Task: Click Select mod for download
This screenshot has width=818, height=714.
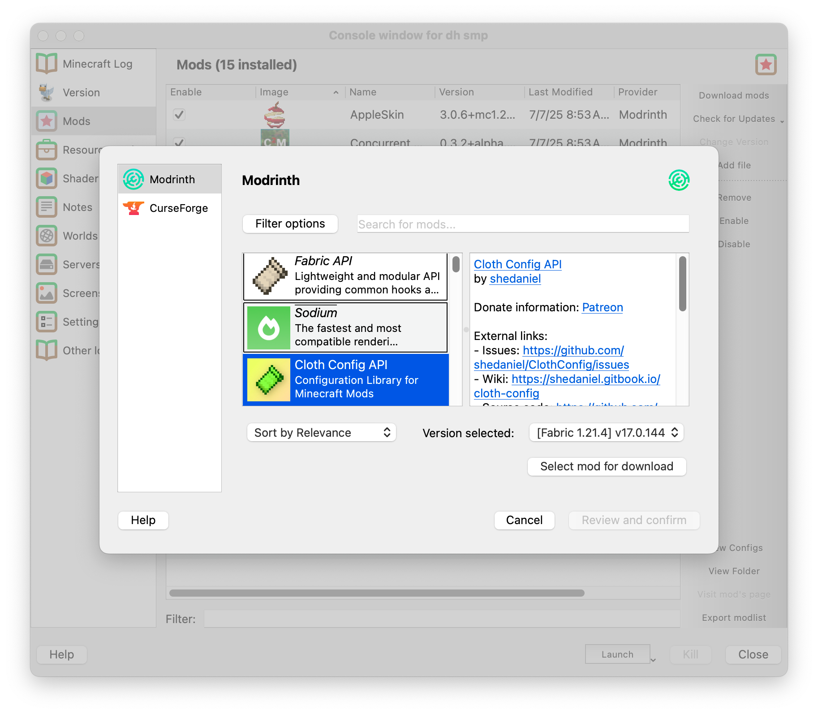Action: click(607, 466)
